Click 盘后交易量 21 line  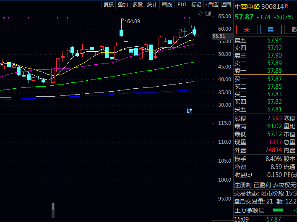266,201
